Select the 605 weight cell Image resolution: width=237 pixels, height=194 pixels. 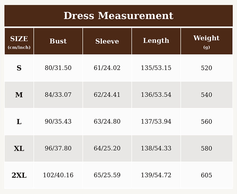click(207, 175)
